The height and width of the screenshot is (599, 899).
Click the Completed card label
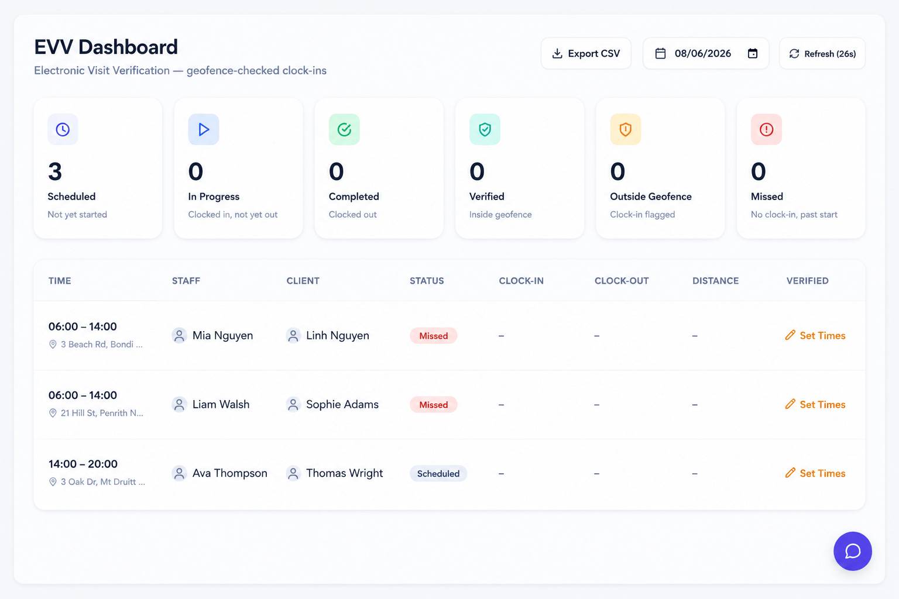coord(354,197)
